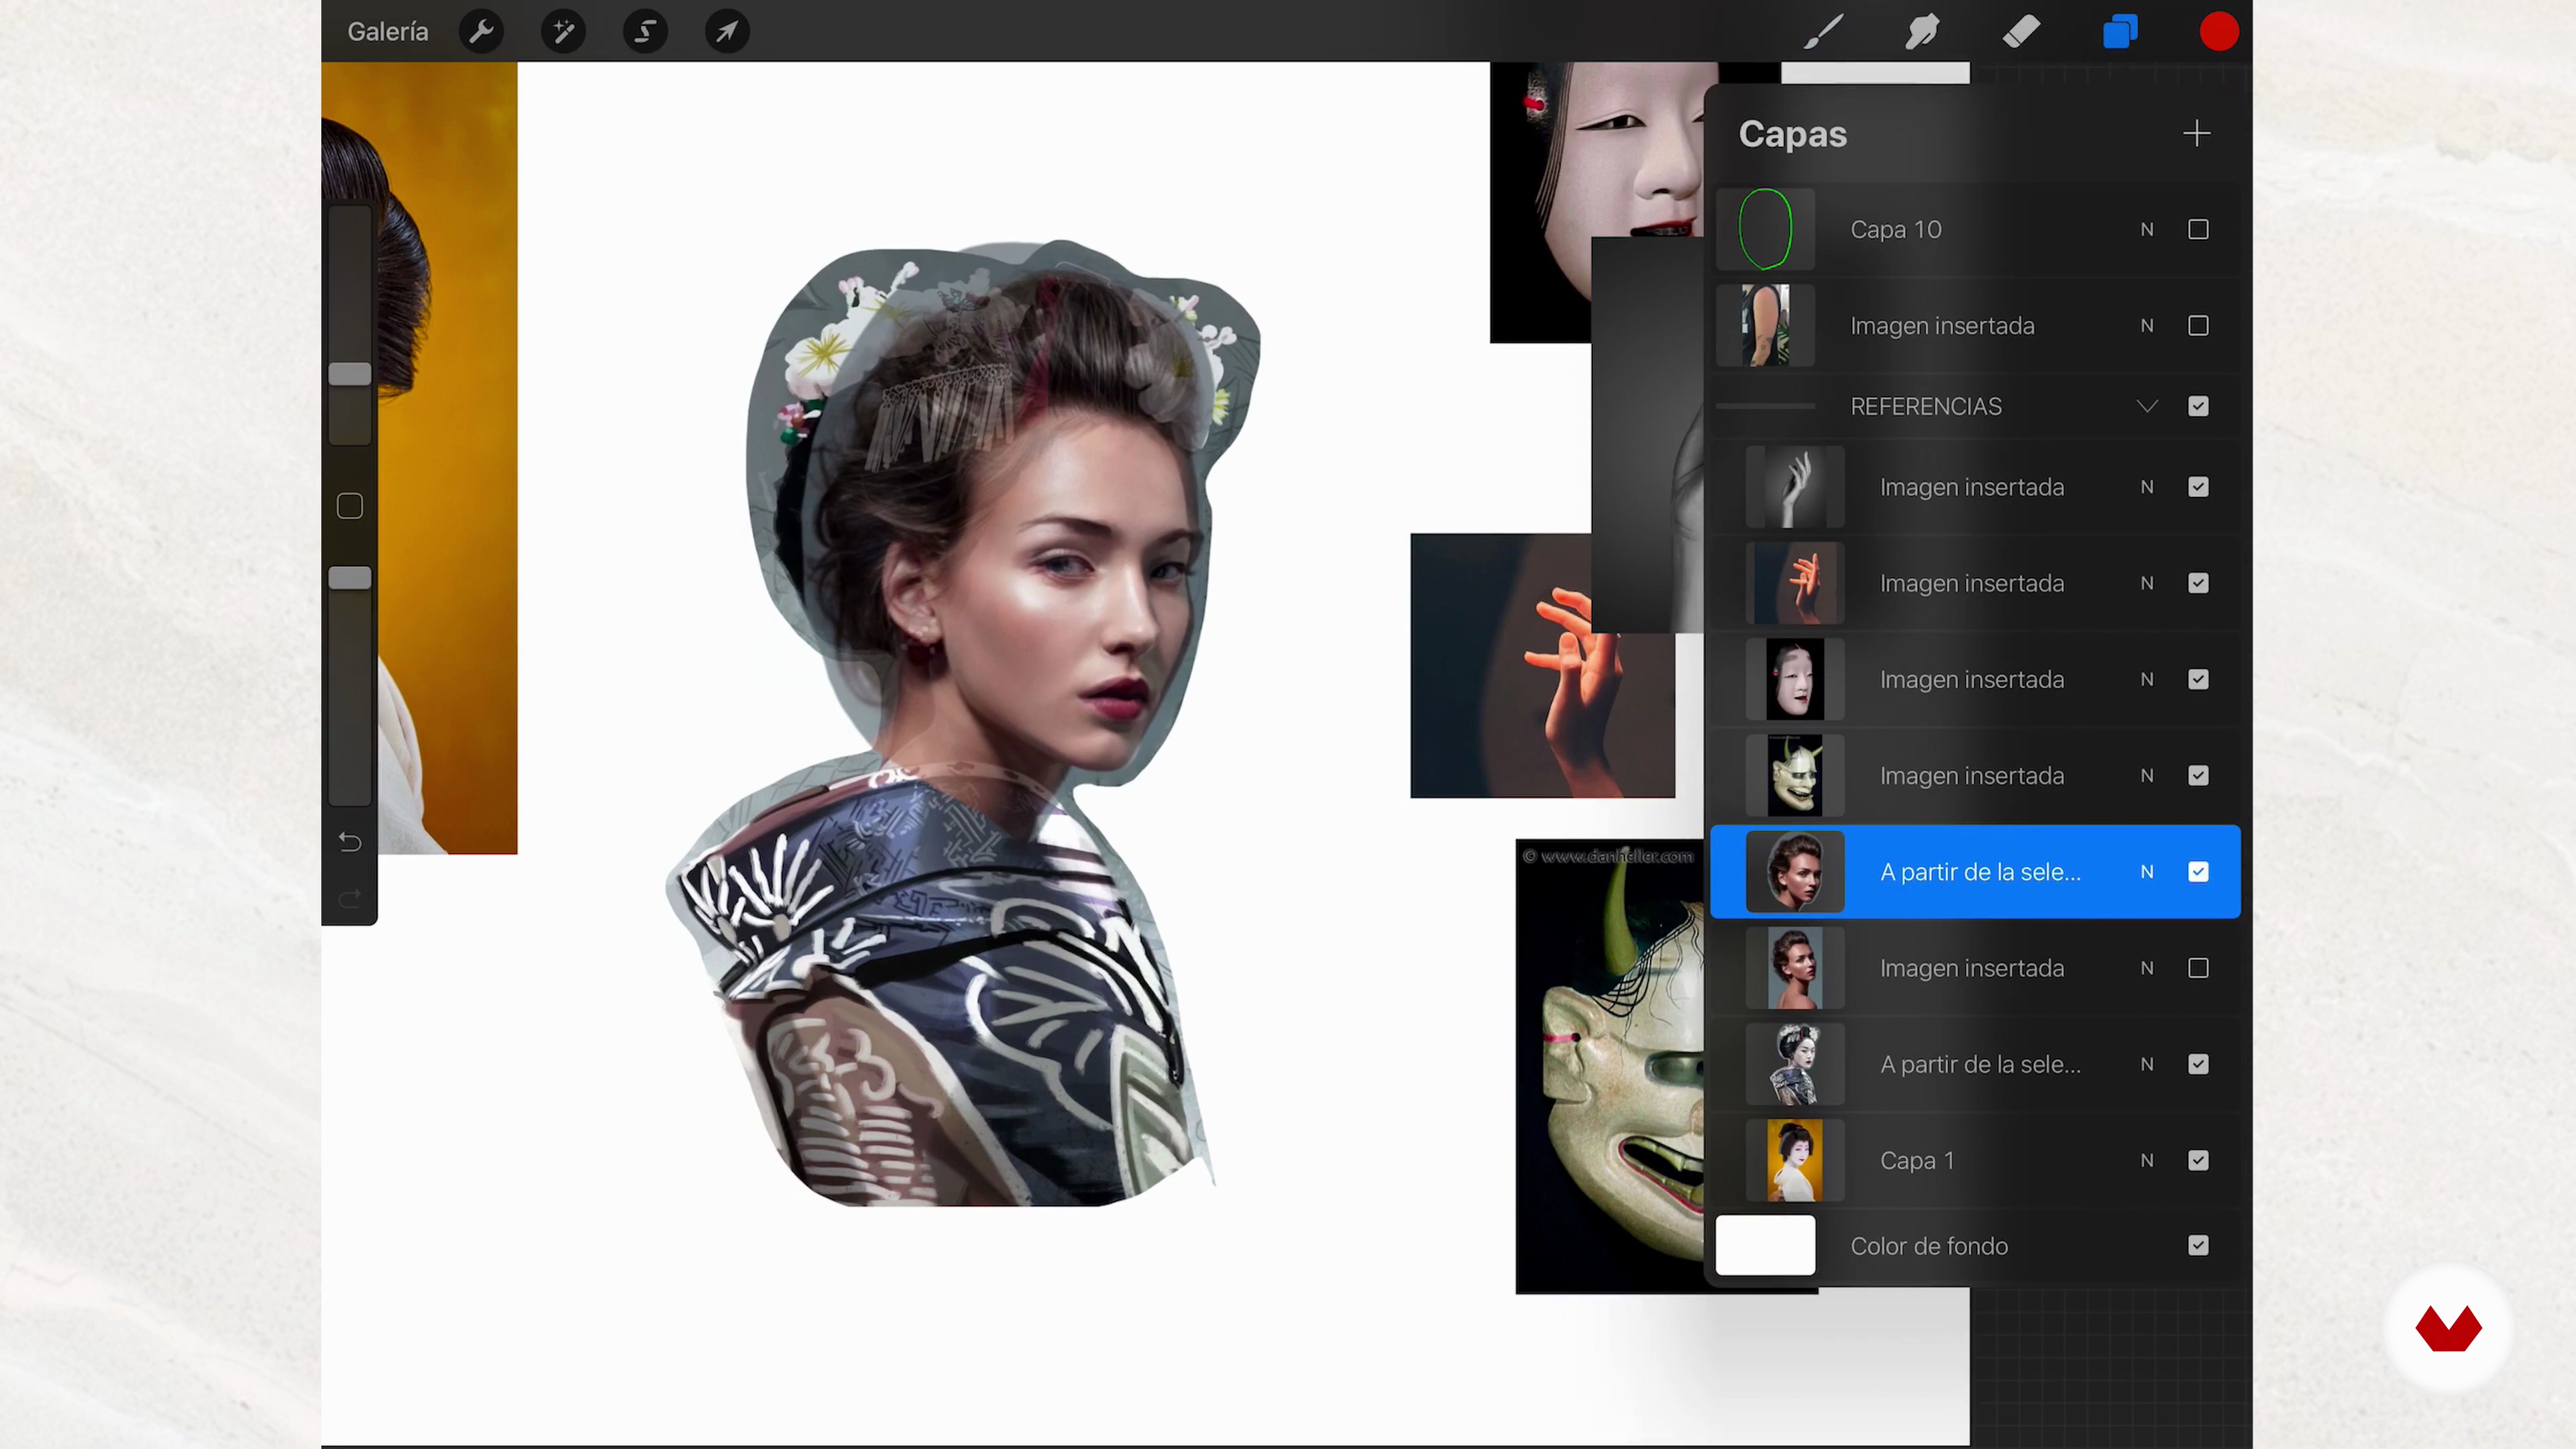The width and height of the screenshot is (2576, 1449).
Task: Adjust the brush opacity slider handle
Action: pos(350,578)
